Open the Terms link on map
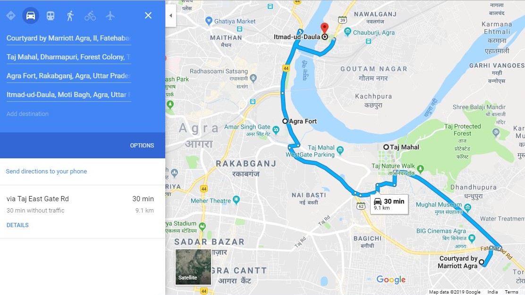The height and width of the screenshot is (295, 525). click(511, 292)
